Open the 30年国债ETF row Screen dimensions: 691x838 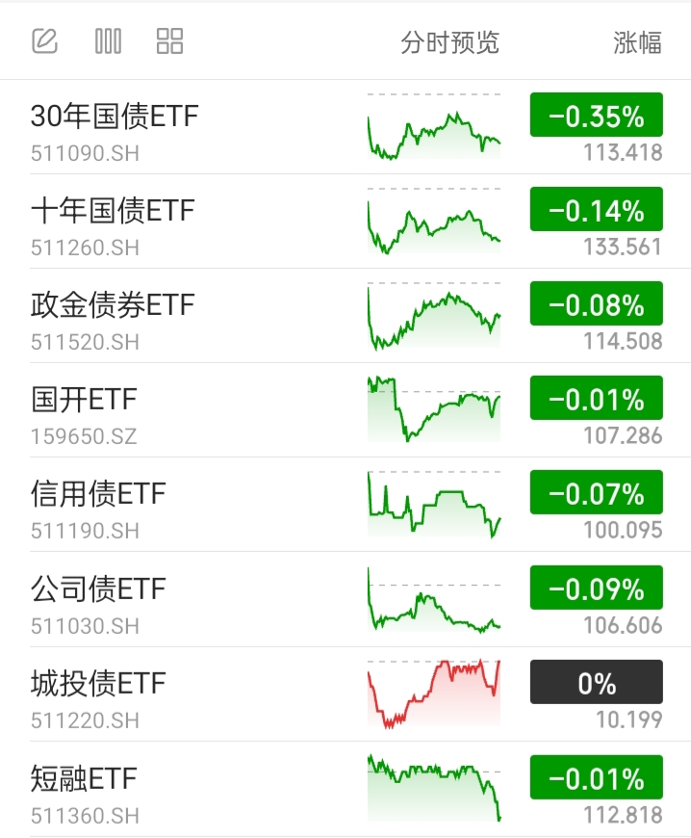click(x=345, y=127)
